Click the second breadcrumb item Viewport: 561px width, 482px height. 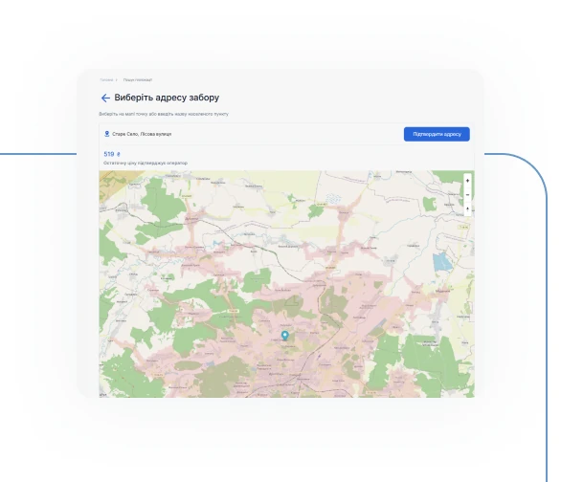point(138,80)
